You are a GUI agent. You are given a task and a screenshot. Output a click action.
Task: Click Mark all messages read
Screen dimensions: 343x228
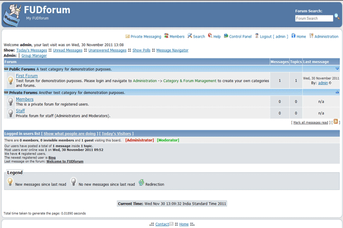[310, 123]
